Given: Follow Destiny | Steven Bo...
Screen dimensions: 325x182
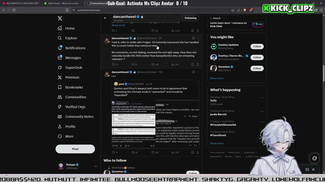Looking at the screenshot, I should (257, 57).
